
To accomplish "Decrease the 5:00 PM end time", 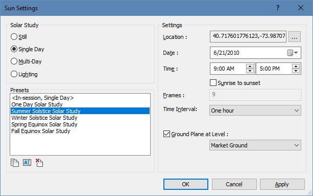I will coord(296,71).
